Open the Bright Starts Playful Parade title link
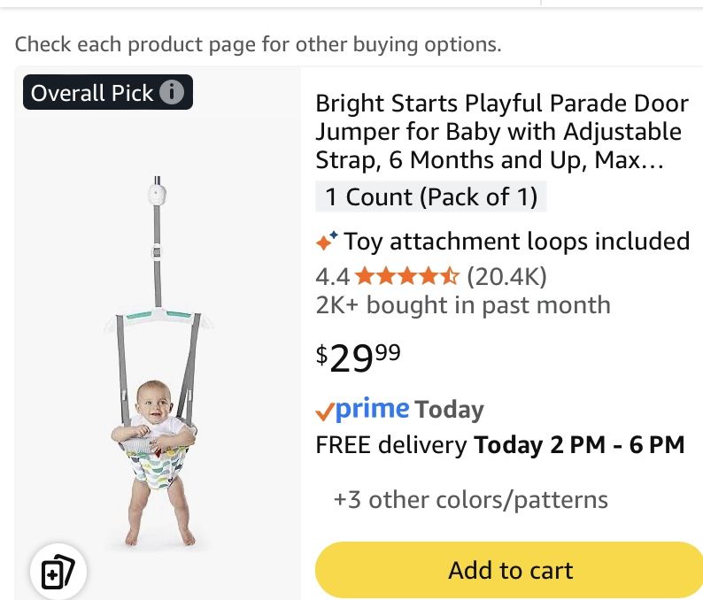Screen dimensions: 703x600 click(501, 132)
